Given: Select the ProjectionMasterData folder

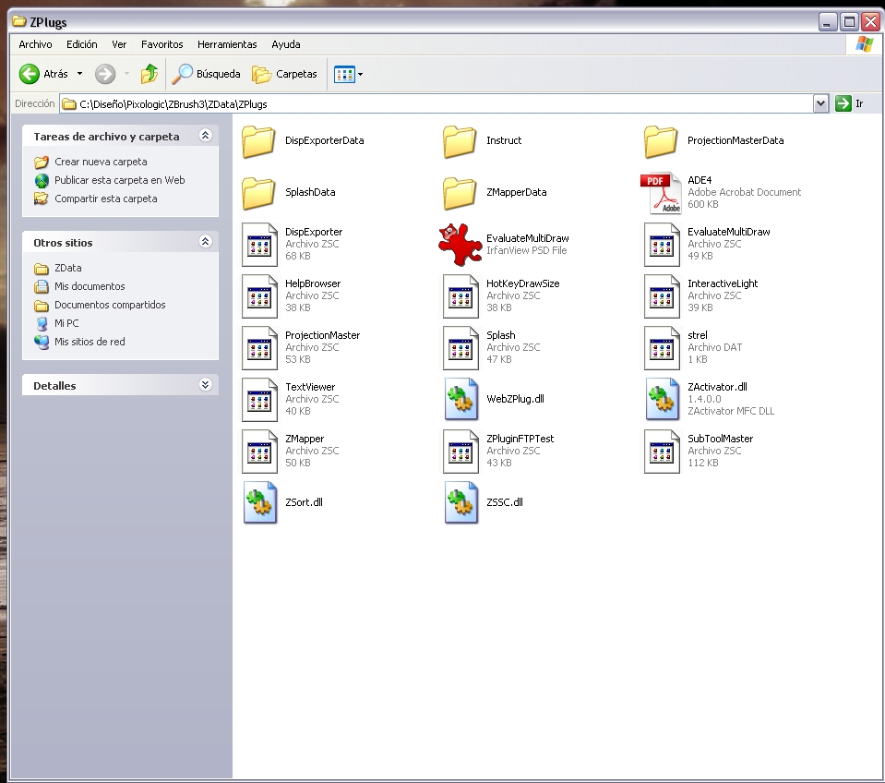Looking at the screenshot, I should [x=714, y=141].
